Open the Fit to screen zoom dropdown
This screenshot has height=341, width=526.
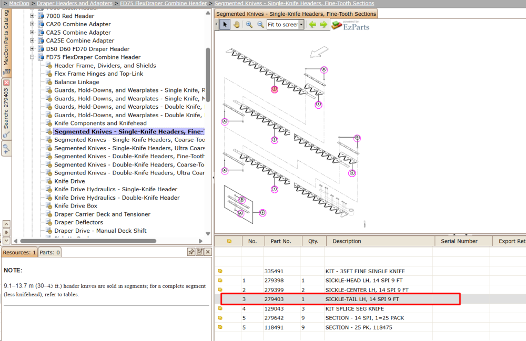point(301,25)
